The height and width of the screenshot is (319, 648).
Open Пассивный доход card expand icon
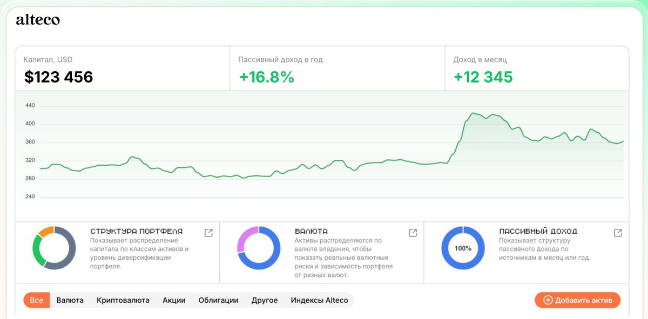(618, 233)
